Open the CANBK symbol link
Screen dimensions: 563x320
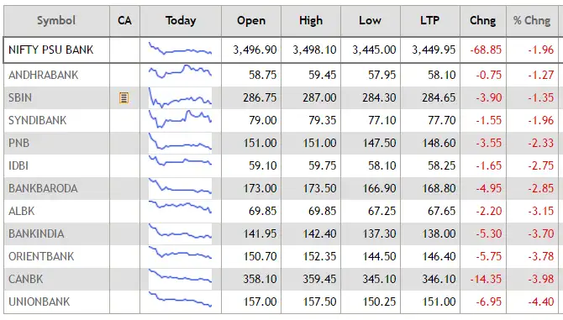pyautogui.click(x=25, y=279)
